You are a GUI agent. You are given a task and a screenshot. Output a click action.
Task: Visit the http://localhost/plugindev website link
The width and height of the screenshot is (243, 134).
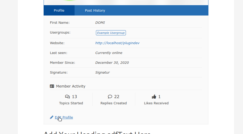(x=117, y=43)
